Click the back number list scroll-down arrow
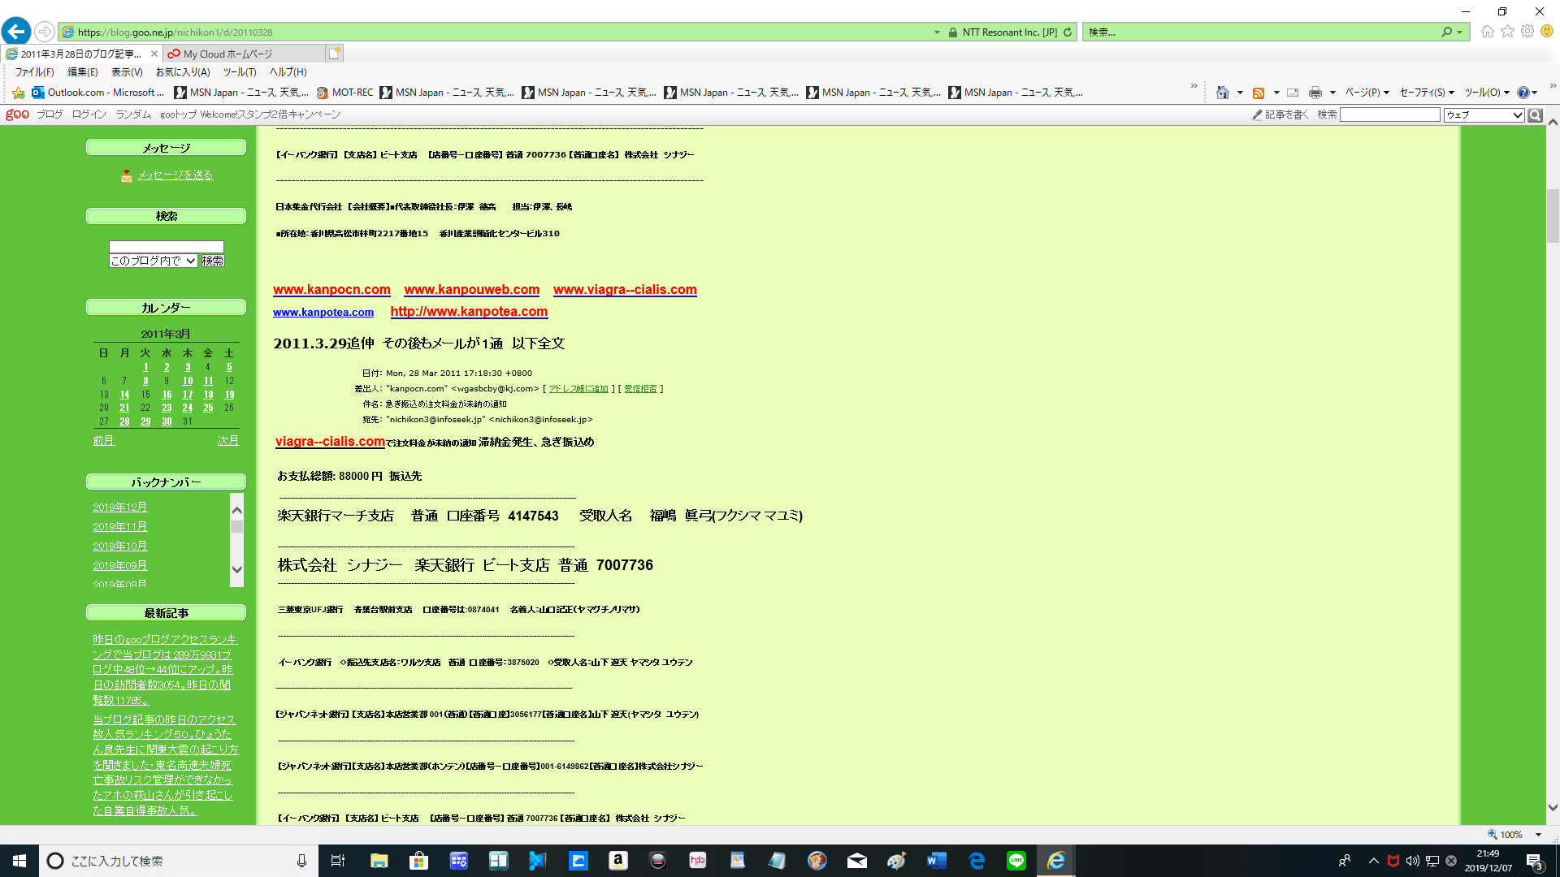1560x877 pixels. 237,570
